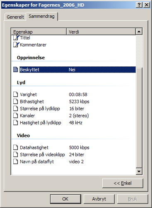
Task: Select the Hastighet på lydklipp property row
Action: [x=73, y=123]
